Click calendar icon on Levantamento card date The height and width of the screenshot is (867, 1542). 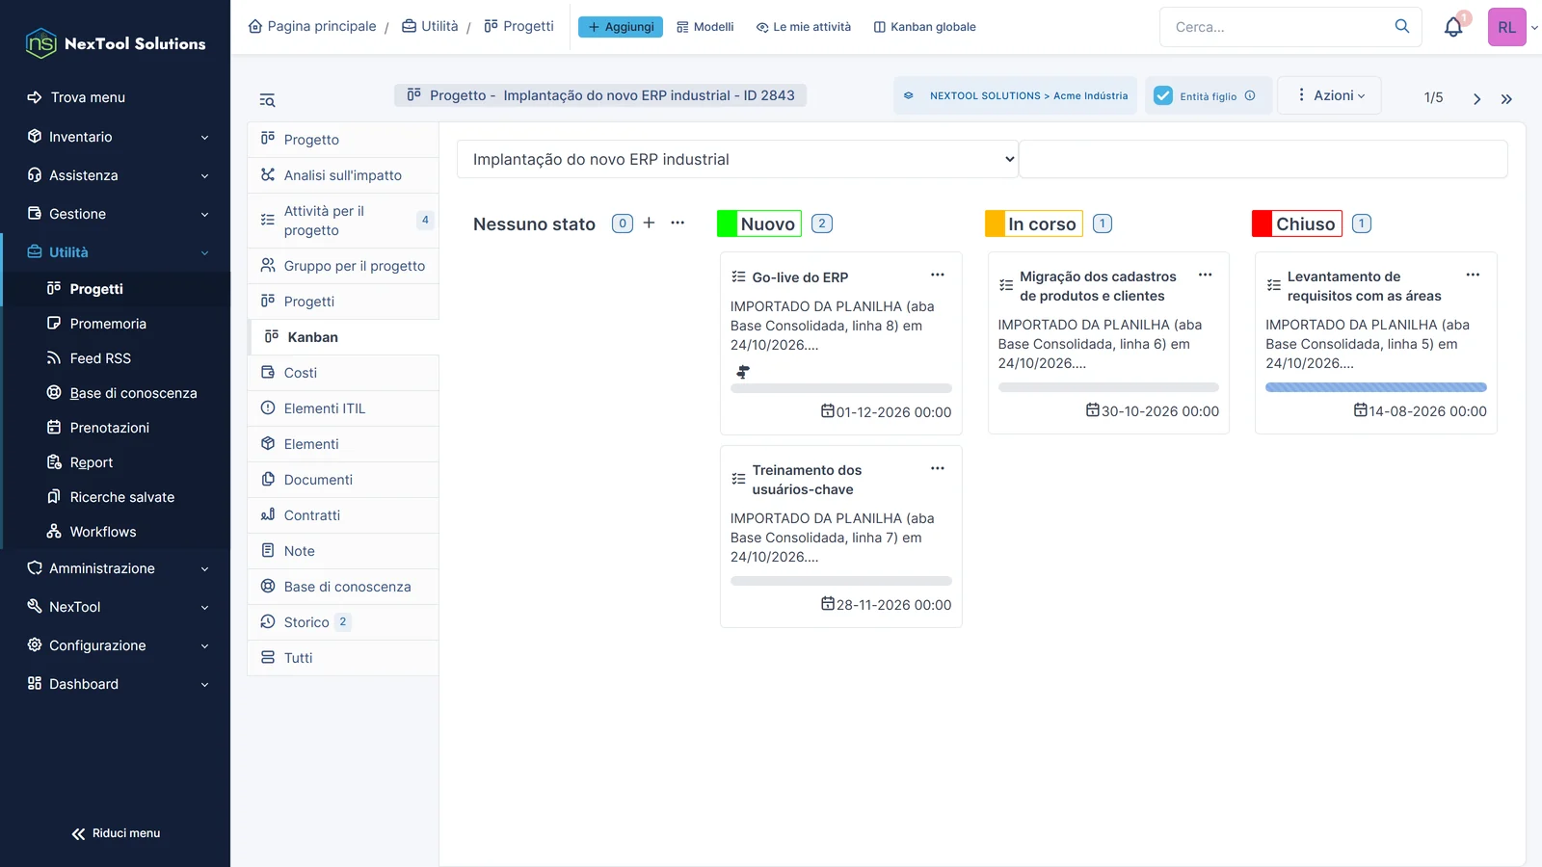coord(1360,410)
